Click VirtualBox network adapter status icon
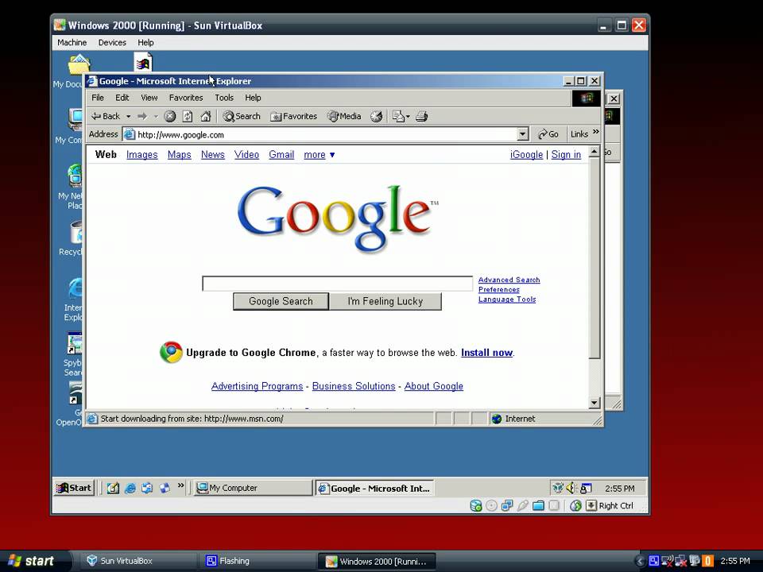 point(507,506)
